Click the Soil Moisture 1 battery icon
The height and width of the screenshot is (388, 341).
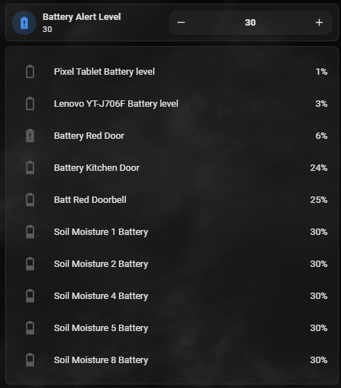(30, 231)
